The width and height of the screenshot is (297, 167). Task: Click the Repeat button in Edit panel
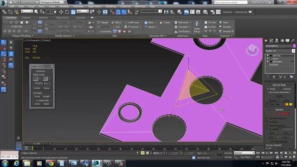click(x=103, y=22)
